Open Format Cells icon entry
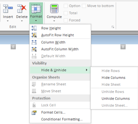138x124 pixels. 34,113
